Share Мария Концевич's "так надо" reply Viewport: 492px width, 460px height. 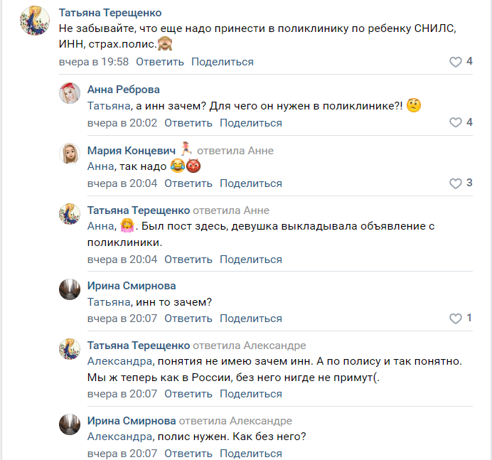coord(251,183)
